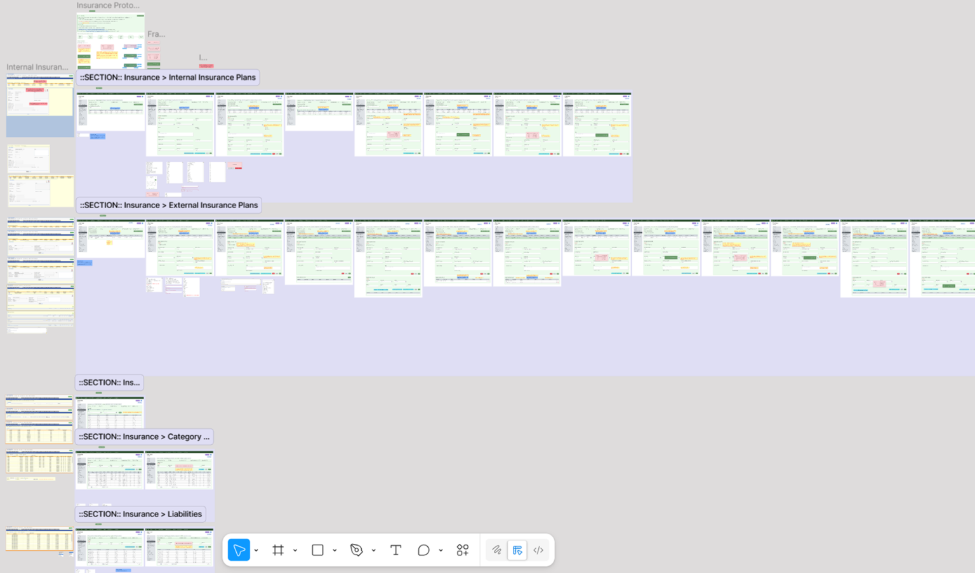Expand Frame tool options dropdown
Viewport: 975px width, 573px height.
295,551
